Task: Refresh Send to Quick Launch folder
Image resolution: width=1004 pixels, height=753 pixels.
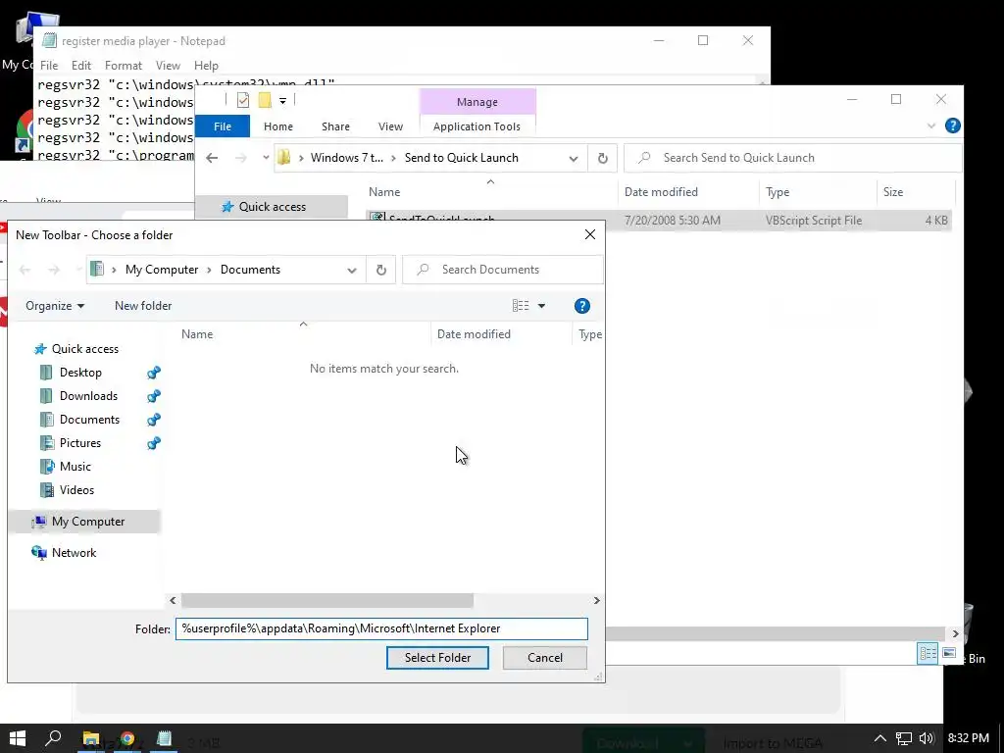Action: click(603, 158)
